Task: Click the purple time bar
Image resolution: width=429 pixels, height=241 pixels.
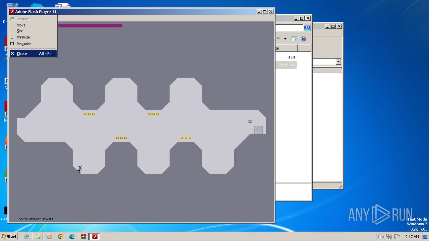Action: pyautogui.click(x=90, y=25)
